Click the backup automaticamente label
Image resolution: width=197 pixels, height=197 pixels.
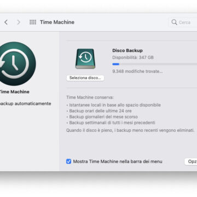click(25, 103)
